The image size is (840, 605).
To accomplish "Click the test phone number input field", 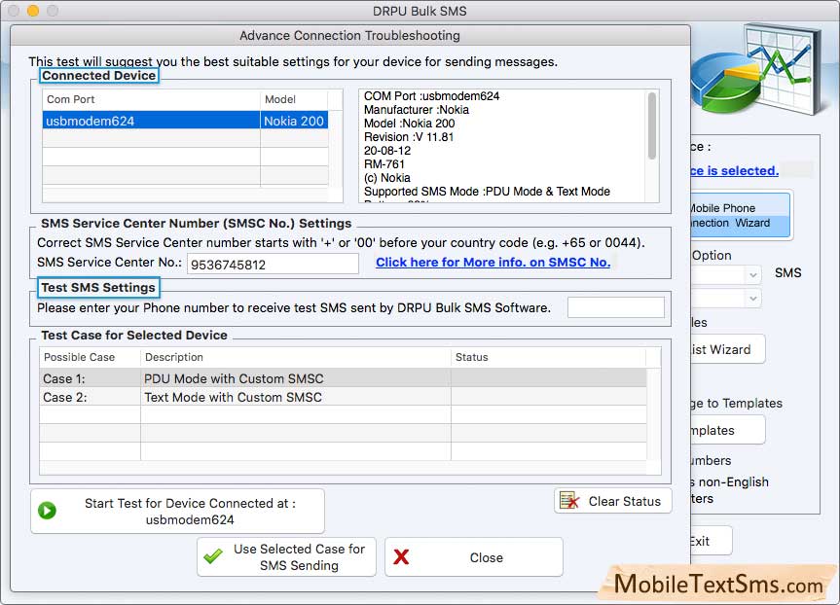I will pyautogui.click(x=616, y=308).
